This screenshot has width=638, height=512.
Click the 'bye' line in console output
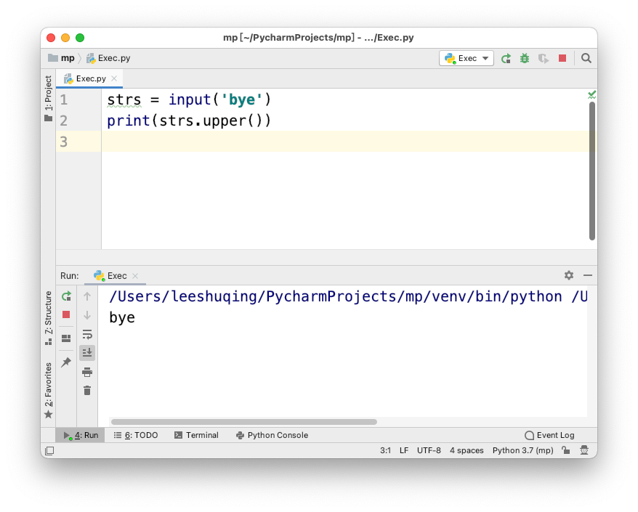(x=121, y=317)
